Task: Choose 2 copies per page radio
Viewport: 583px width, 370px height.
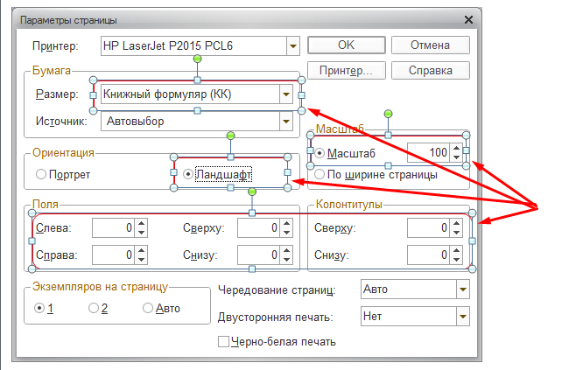Action: 94,308
